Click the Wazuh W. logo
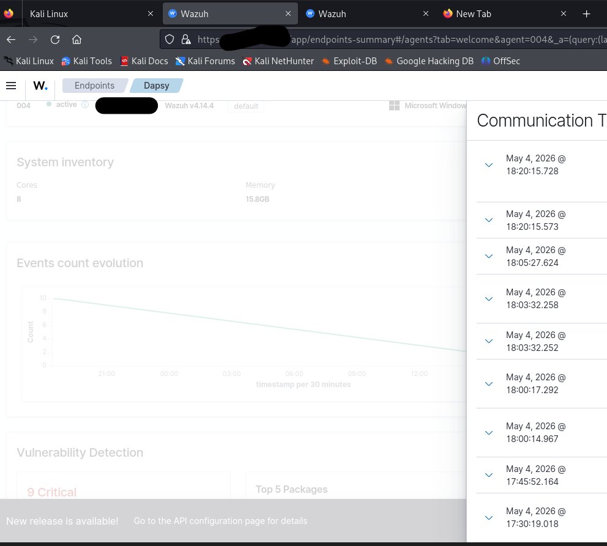 pos(40,86)
